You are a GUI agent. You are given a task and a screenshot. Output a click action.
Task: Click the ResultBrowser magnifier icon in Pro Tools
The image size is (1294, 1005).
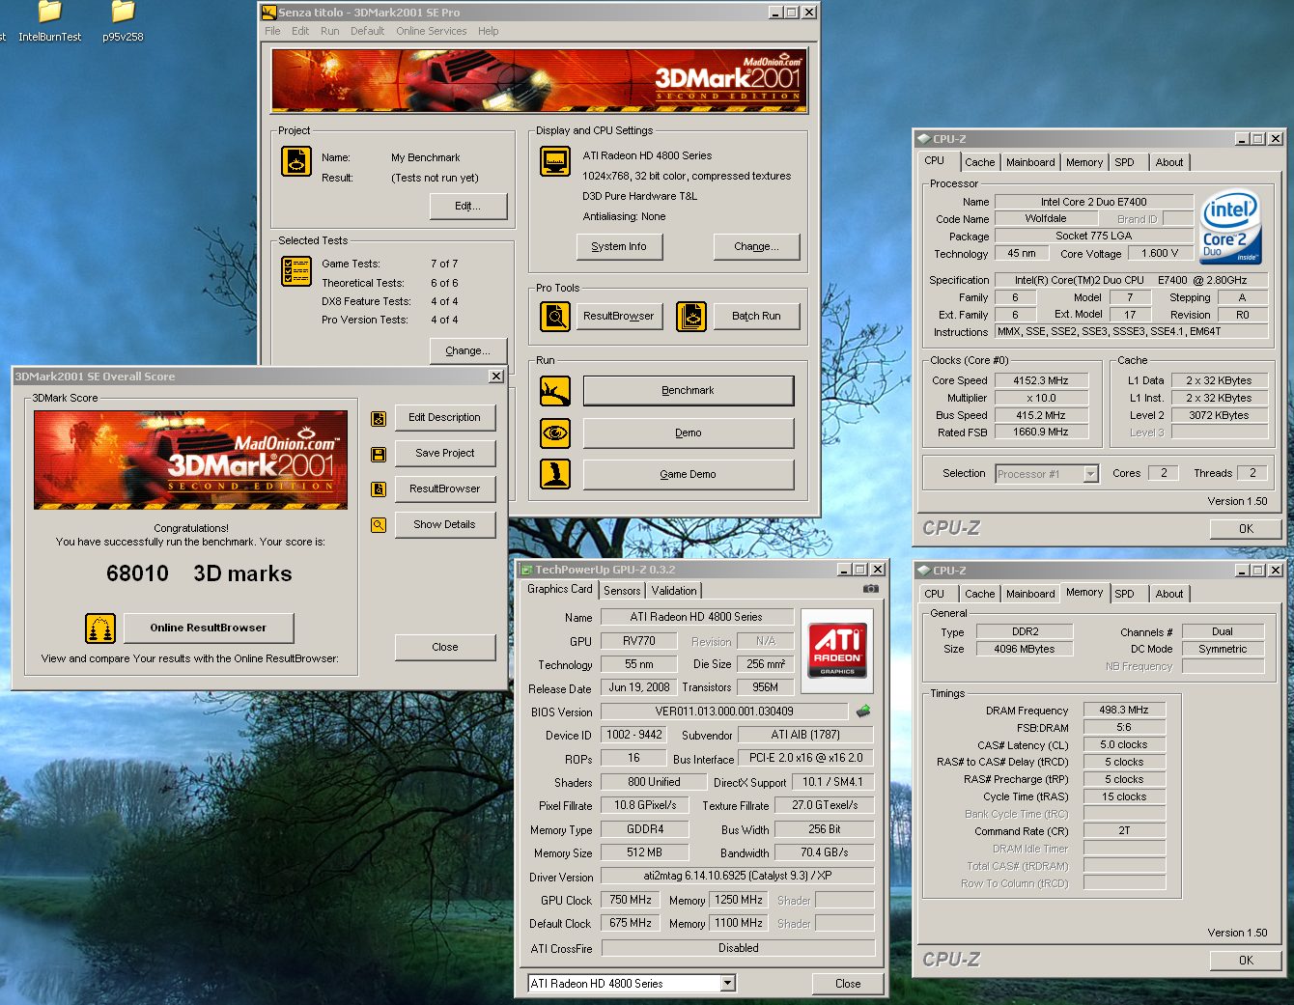(x=555, y=316)
